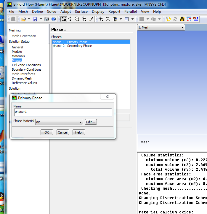The width and height of the screenshot is (207, 214).
Task: Click the yellow S refresh arrows icon
Action: (x=169, y=19)
